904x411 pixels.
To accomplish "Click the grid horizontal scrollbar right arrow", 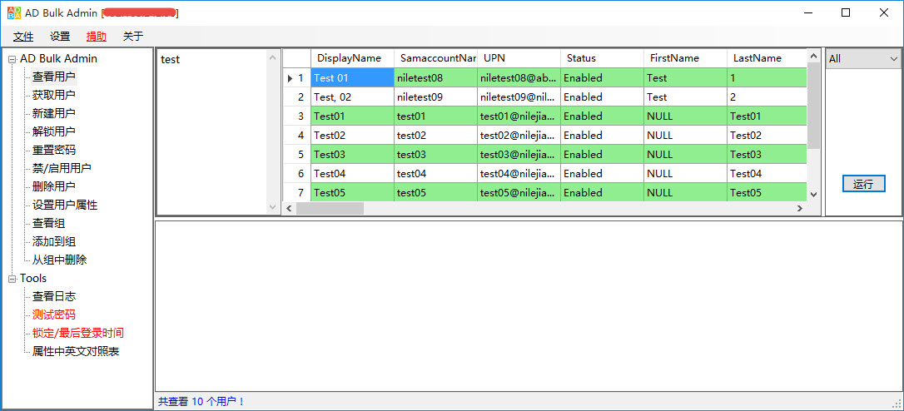I will (800, 208).
